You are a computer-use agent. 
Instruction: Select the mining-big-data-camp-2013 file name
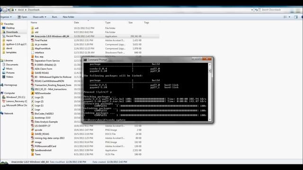[49, 138]
